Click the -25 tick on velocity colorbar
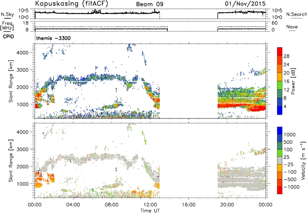 click(289, 164)
